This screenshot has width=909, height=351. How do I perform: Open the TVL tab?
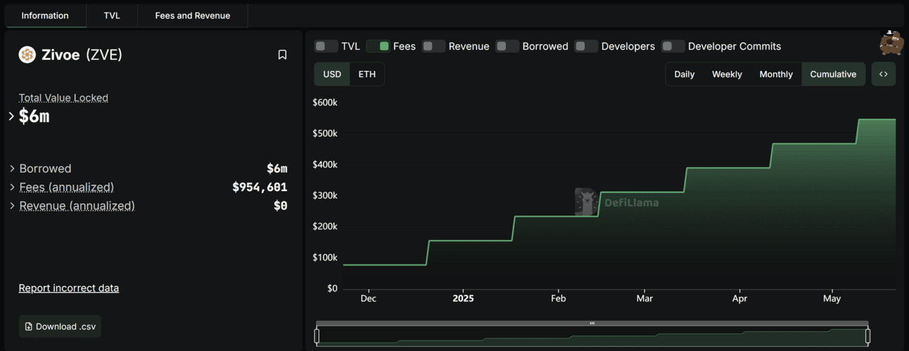click(112, 15)
